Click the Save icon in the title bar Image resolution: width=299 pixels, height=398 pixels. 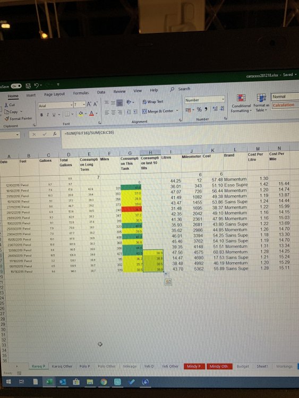[28, 86]
